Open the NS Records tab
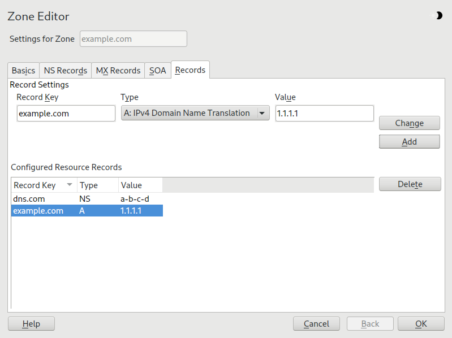The height and width of the screenshot is (338, 452). [x=65, y=71]
